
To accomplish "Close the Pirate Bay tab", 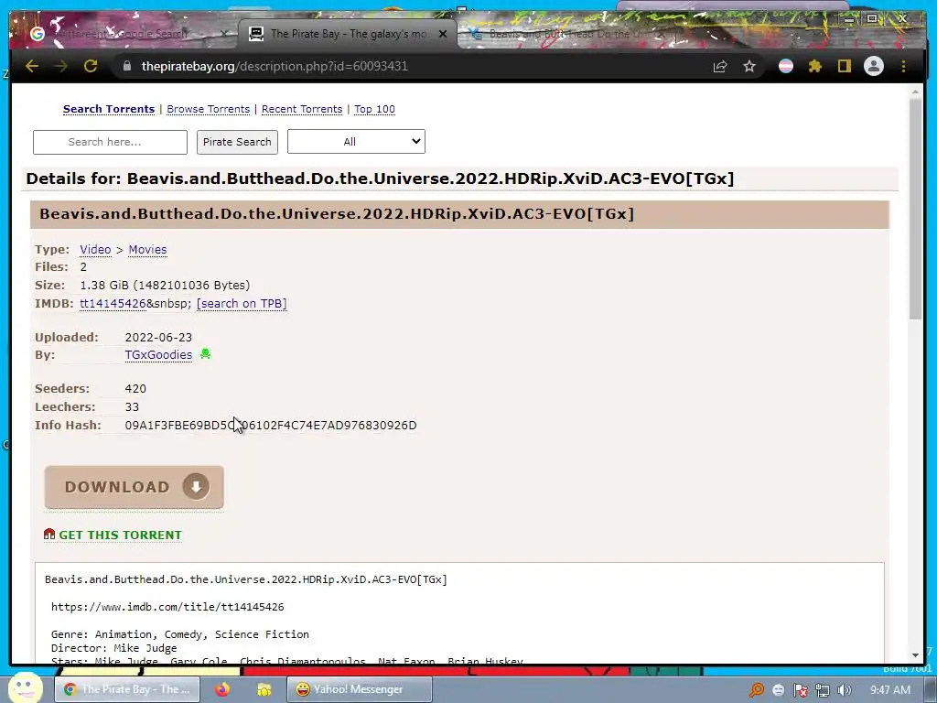I will [x=443, y=34].
